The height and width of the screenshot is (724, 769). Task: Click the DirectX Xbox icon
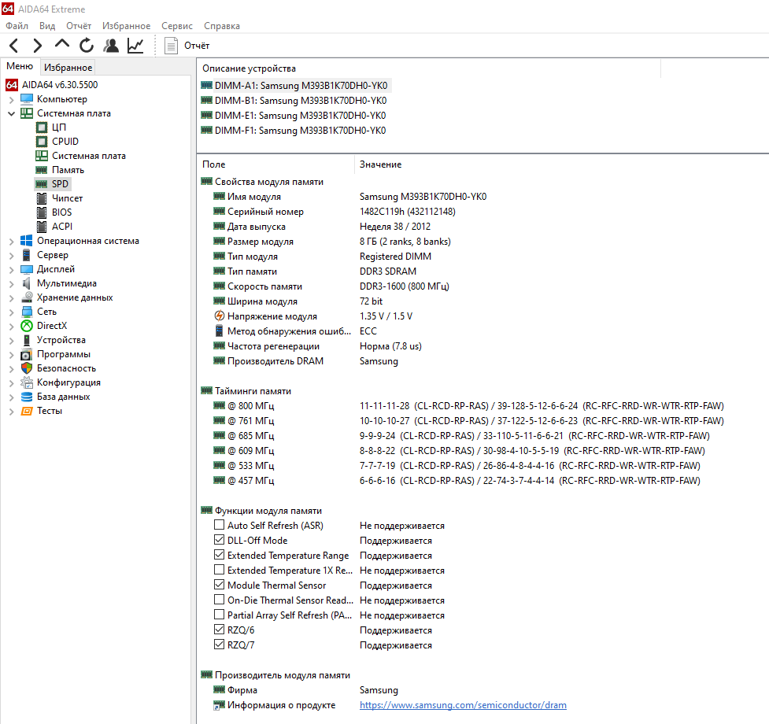pyautogui.click(x=27, y=326)
